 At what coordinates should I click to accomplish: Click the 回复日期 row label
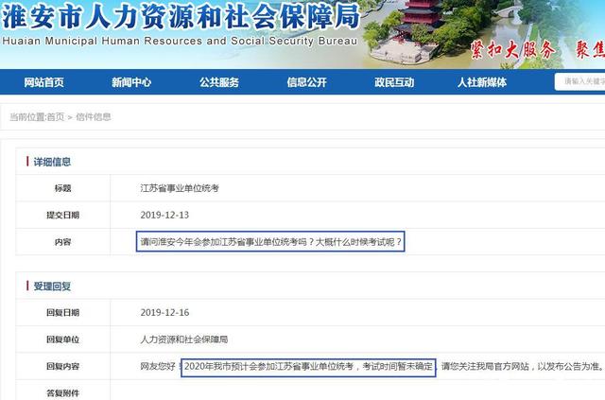pos(63,313)
